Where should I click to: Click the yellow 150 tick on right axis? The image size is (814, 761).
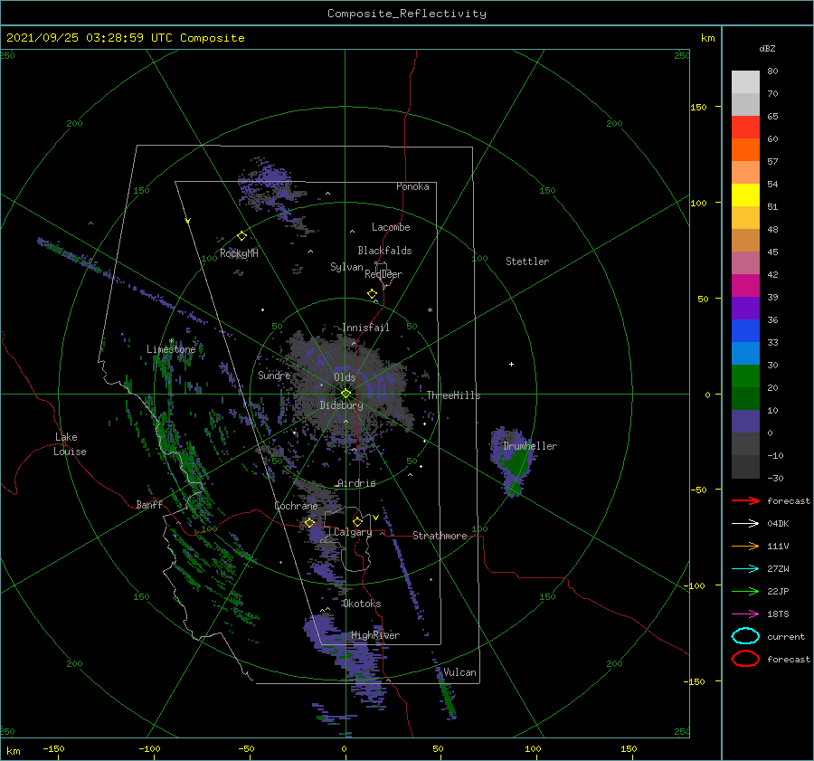pyautogui.click(x=699, y=107)
